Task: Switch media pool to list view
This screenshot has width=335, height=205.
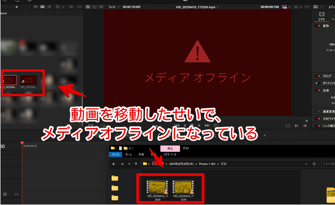Action: point(49,7)
